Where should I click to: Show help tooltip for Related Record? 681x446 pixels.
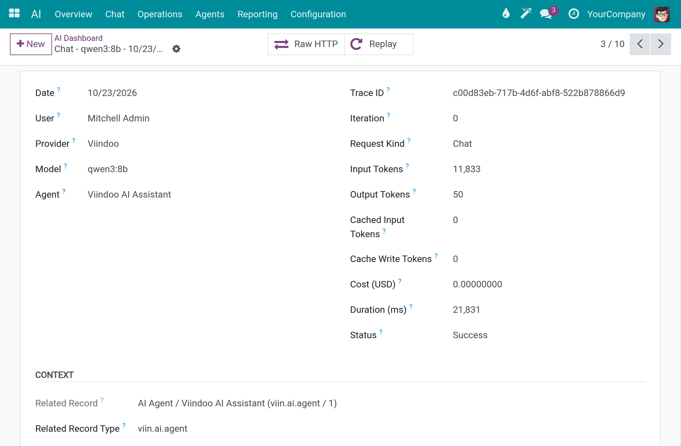click(102, 400)
